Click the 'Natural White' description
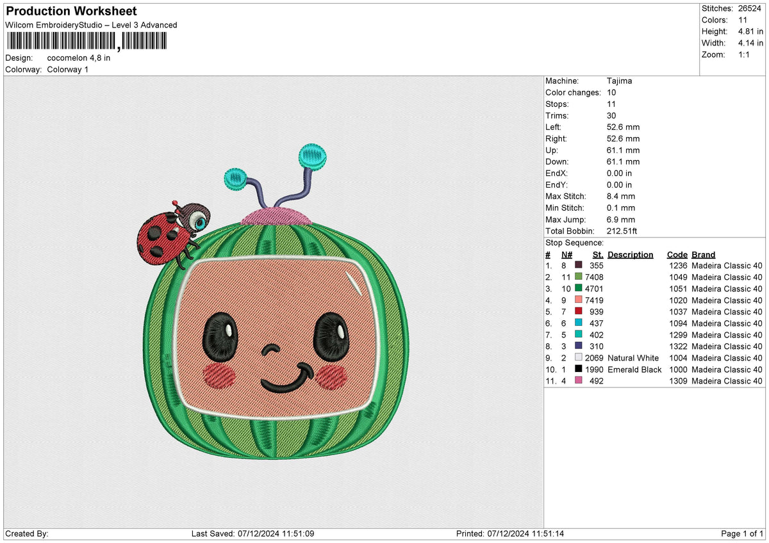 coord(633,357)
